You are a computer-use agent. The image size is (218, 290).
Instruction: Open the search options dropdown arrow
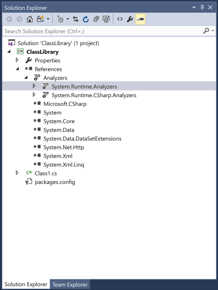pyautogui.click(x=213, y=31)
